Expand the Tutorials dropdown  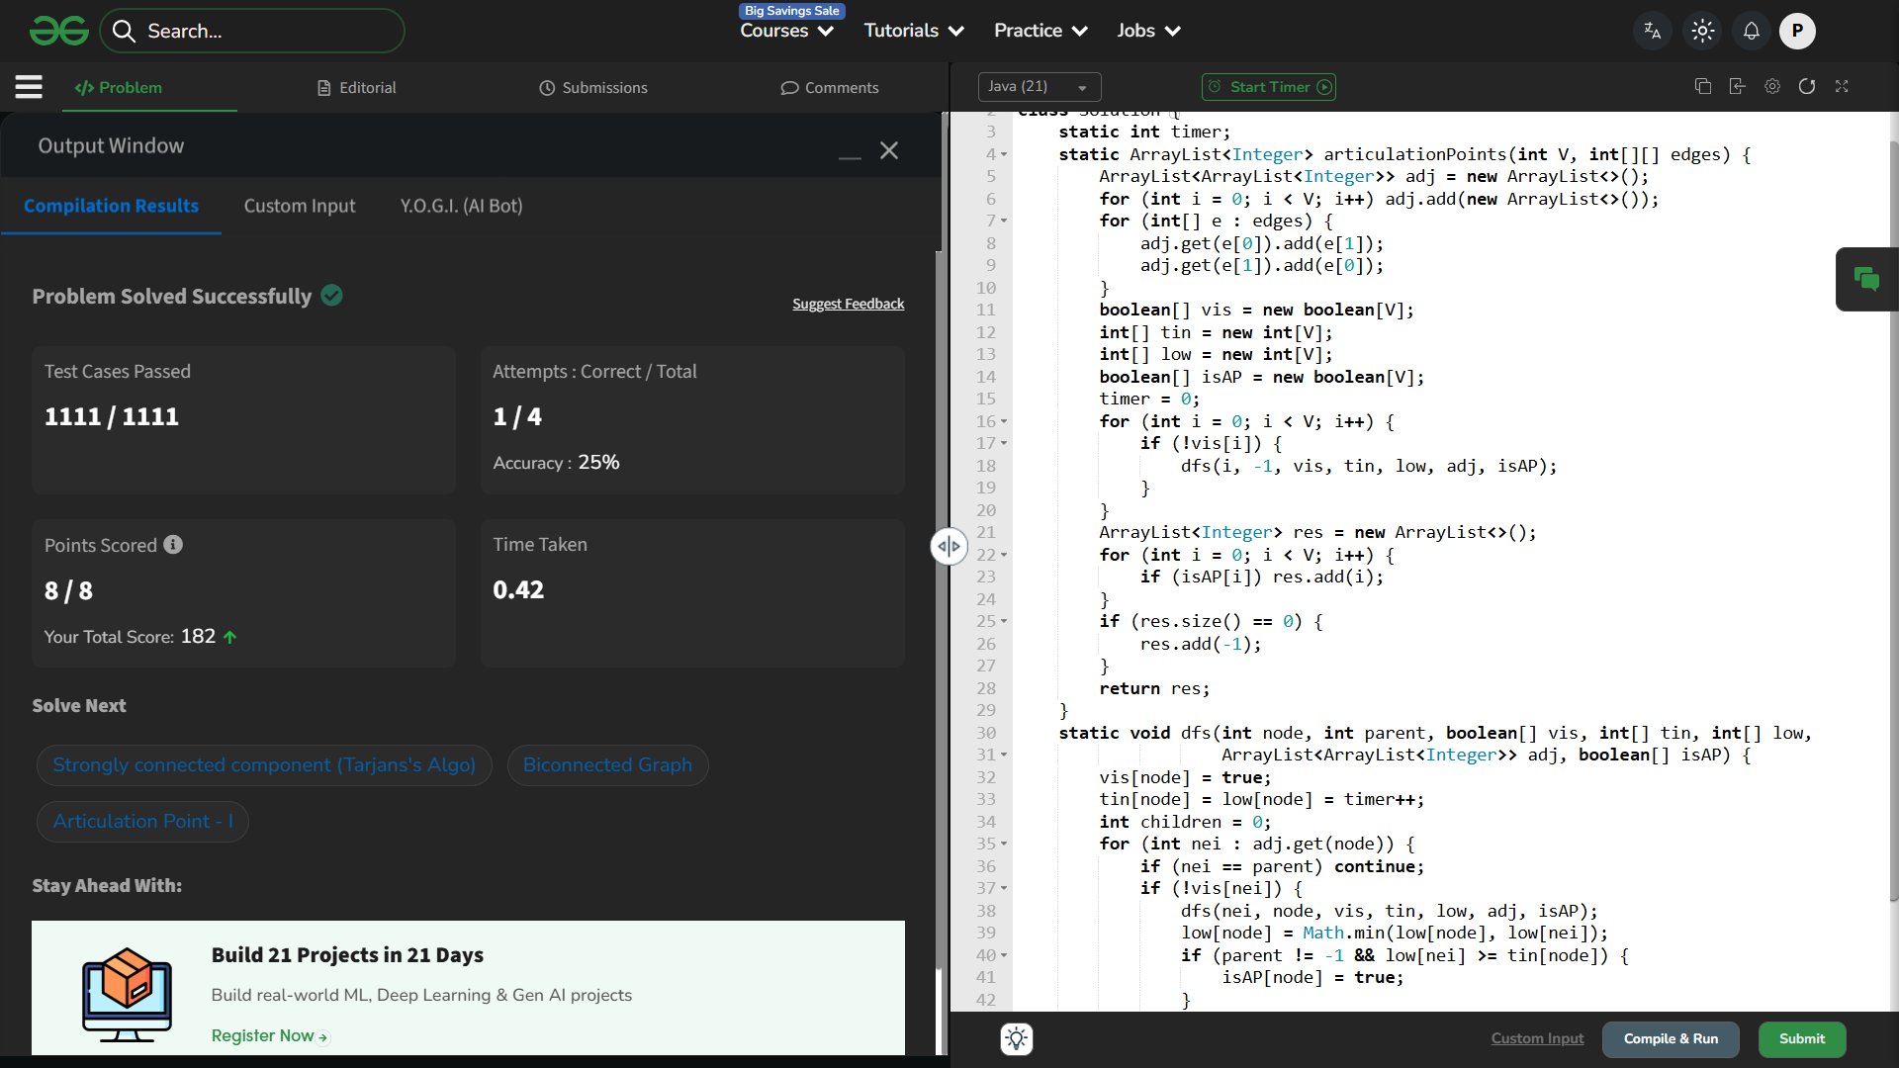[913, 31]
